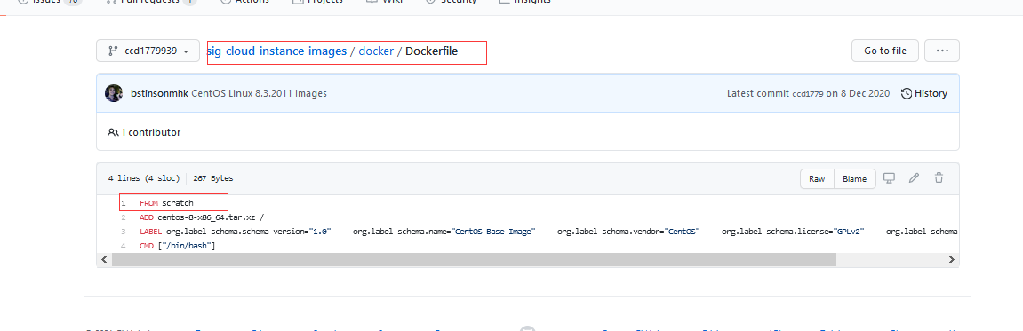Screen dimensions: 1023x331
Task: Click horizontal scrollbar right arrow
Action: (952, 259)
